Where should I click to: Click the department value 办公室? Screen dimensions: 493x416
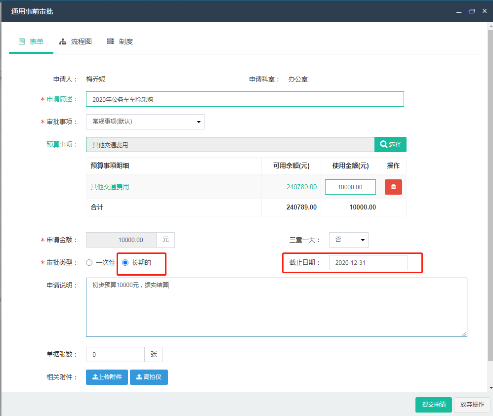pos(298,79)
